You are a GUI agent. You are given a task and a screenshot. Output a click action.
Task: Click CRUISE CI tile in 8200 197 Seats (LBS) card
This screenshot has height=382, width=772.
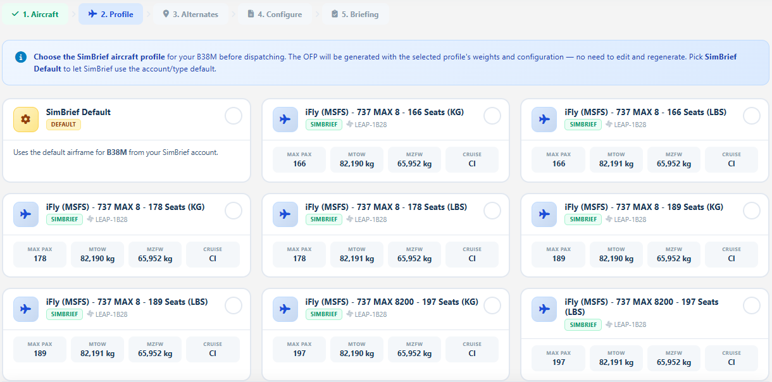(x=732, y=358)
